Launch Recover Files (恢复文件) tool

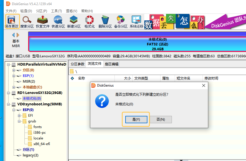tap(43, 22)
